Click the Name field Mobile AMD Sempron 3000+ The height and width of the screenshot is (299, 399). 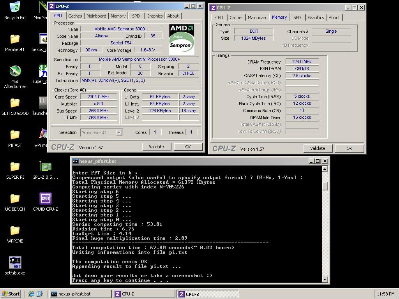click(121, 29)
